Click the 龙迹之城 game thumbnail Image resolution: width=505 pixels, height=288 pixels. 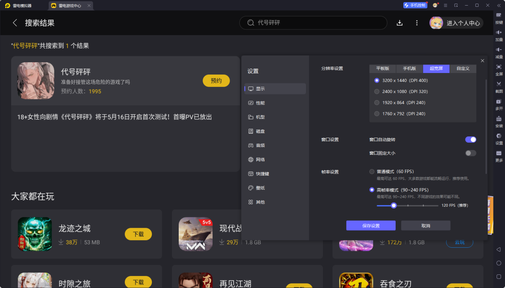point(35,234)
